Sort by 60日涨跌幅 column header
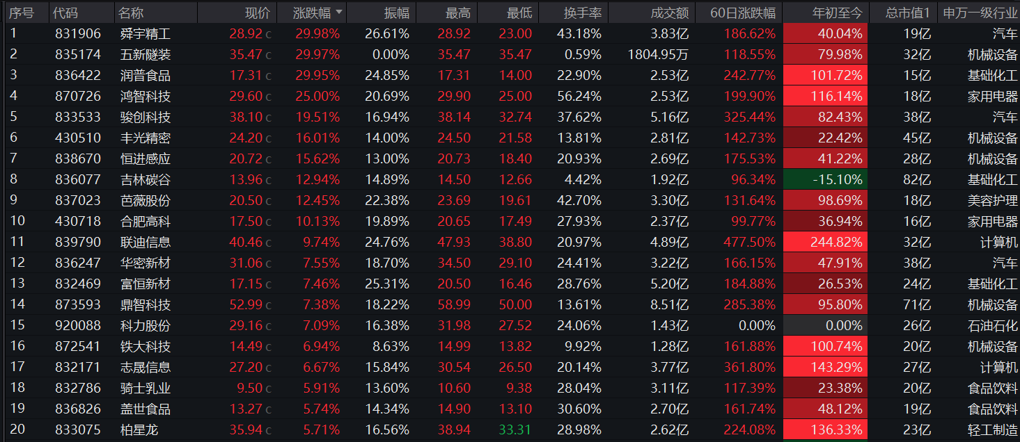 point(742,13)
